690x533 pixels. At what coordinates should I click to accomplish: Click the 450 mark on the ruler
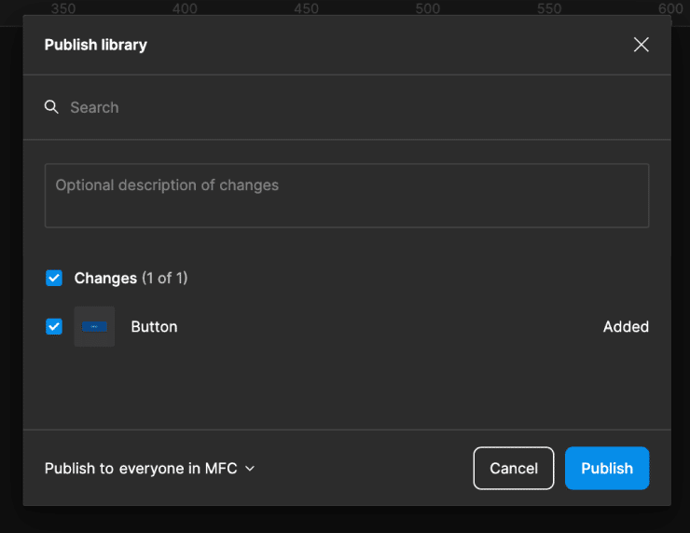(x=306, y=7)
